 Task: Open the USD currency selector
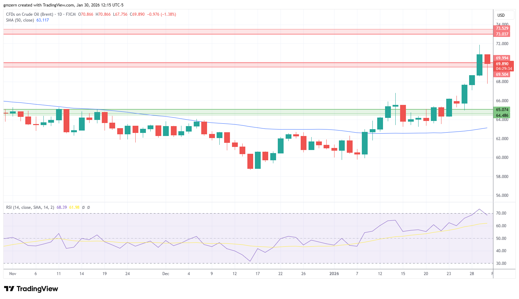point(504,15)
